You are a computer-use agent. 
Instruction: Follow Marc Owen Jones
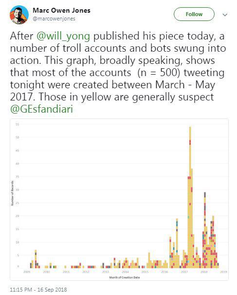(194, 14)
